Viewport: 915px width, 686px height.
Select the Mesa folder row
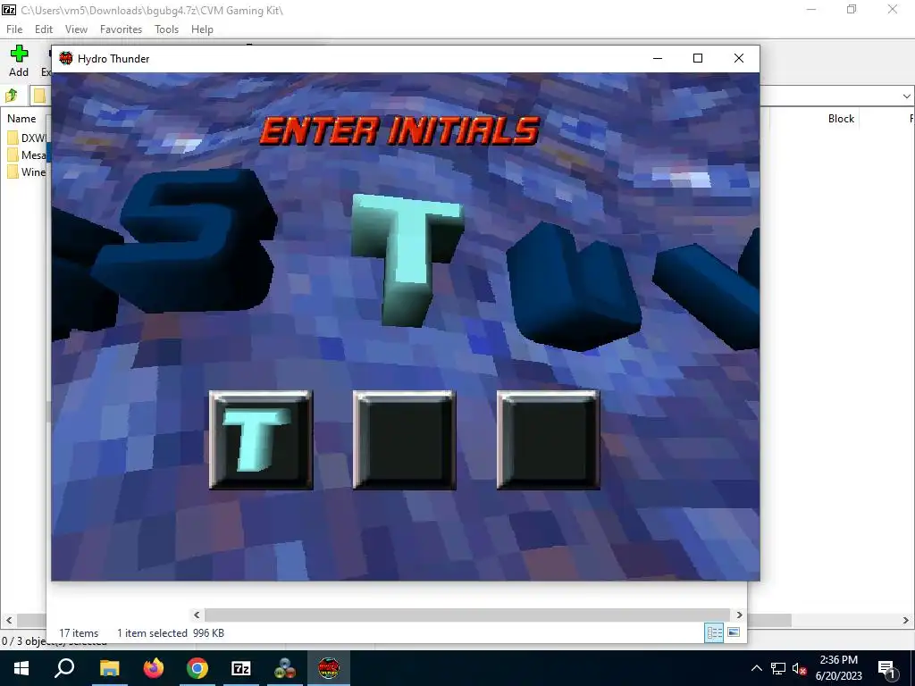coord(28,155)
